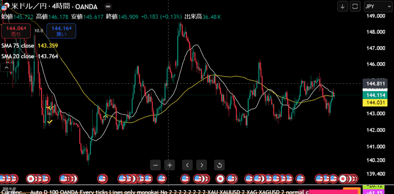The width and height of the screenshot is (394, 194).
Task: Click the 147.000 price axis label
Action: (x=376, y=48)
